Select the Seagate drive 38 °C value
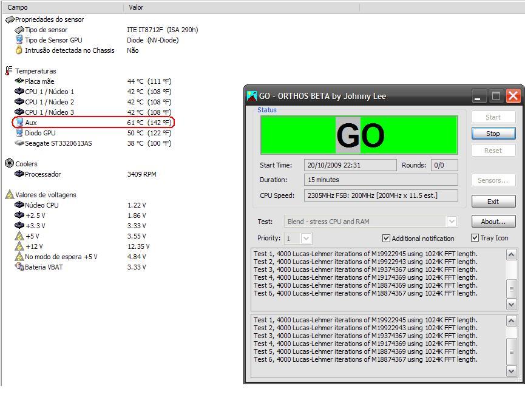The width and height of the screenshot is (525, 400). [149, 143]
